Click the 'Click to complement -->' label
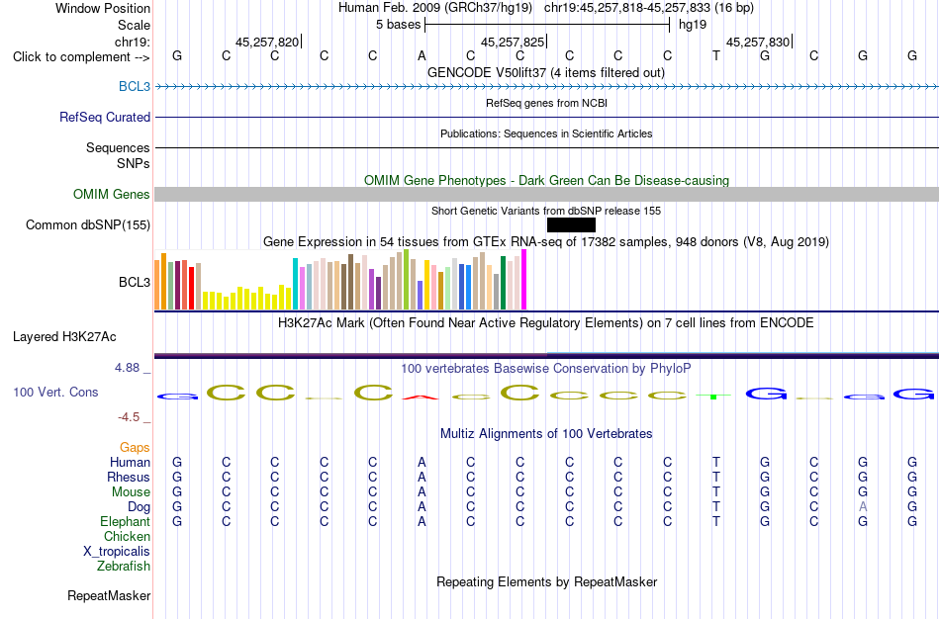The height and width of the screenshot is (619, 940). pos(81,57)
